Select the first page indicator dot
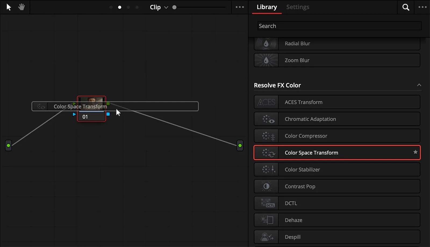This screenshot has height=247, width=430. tap(111, 7)
